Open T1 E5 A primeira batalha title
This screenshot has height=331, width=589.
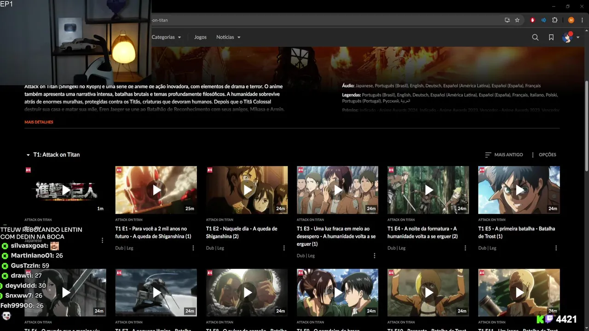coord(517,233)
